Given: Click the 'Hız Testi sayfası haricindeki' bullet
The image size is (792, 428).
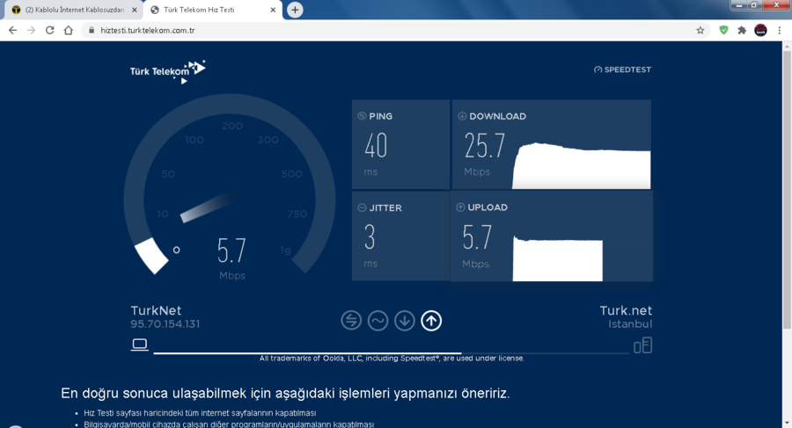Looking at the screenshot, I should [x=200, y=413].
